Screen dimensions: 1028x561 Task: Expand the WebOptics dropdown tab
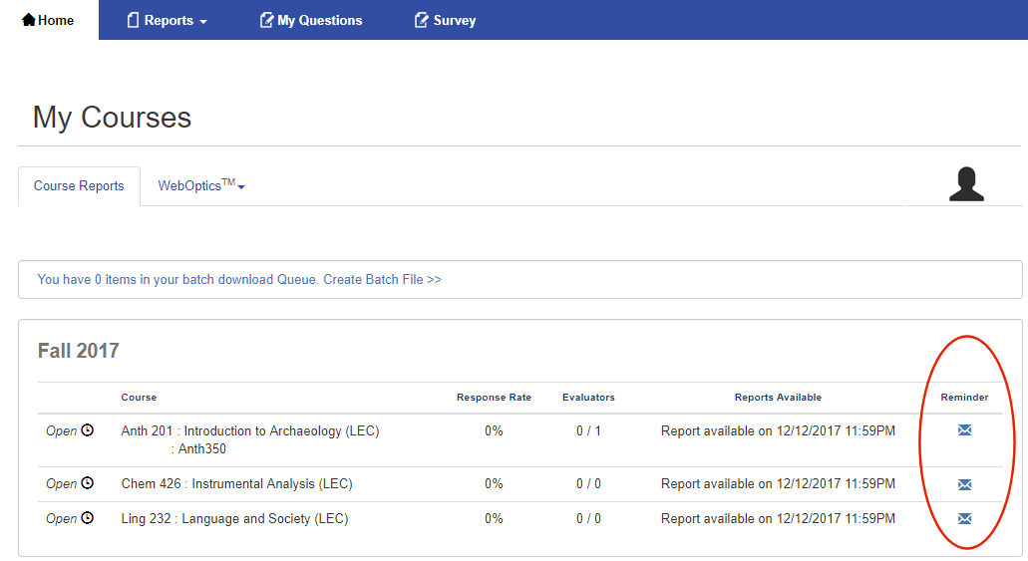[x=201, y=186]
